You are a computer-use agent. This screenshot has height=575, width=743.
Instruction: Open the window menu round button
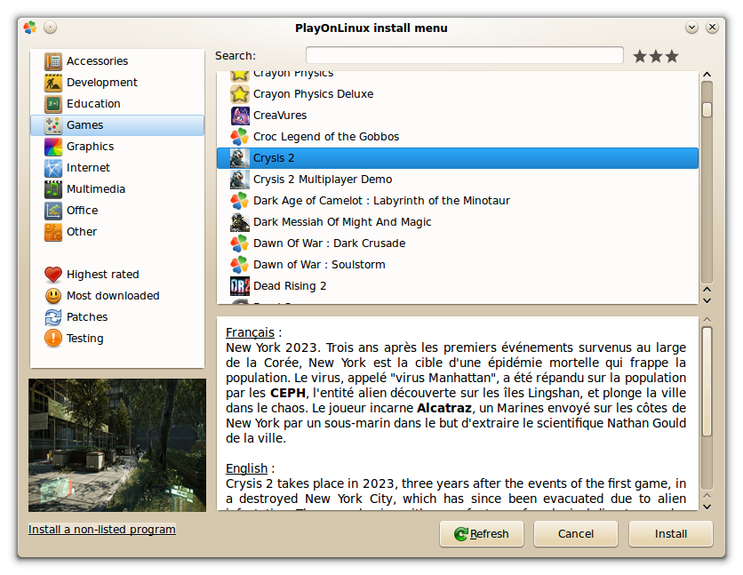click(x=51, y=28)
